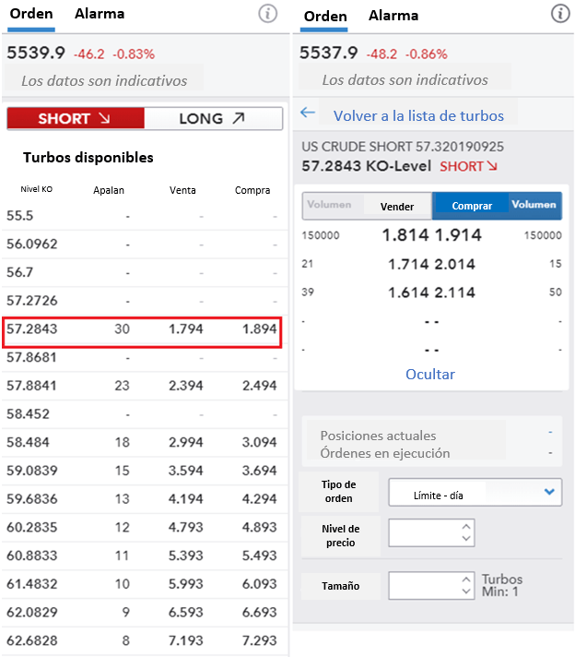Click Compra price 2.494 in turbo list

[260, 386]
